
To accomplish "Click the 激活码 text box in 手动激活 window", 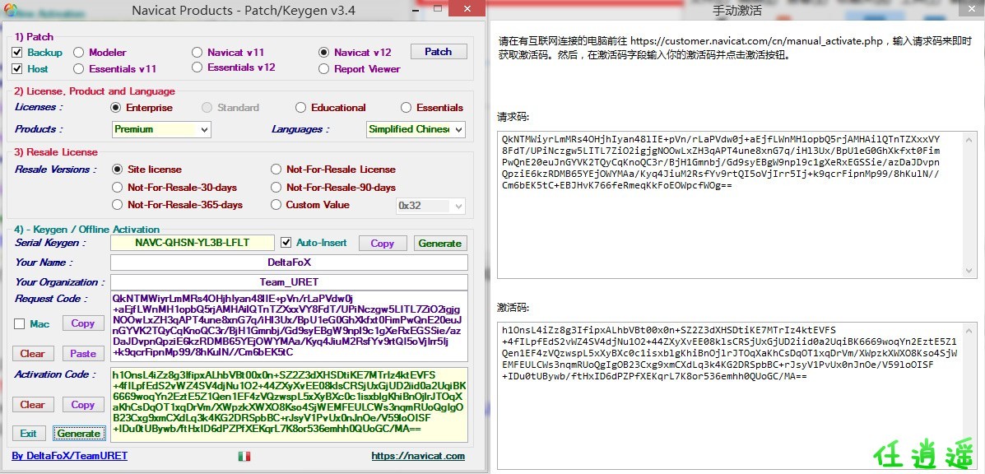I will click(x=737, y=396).
